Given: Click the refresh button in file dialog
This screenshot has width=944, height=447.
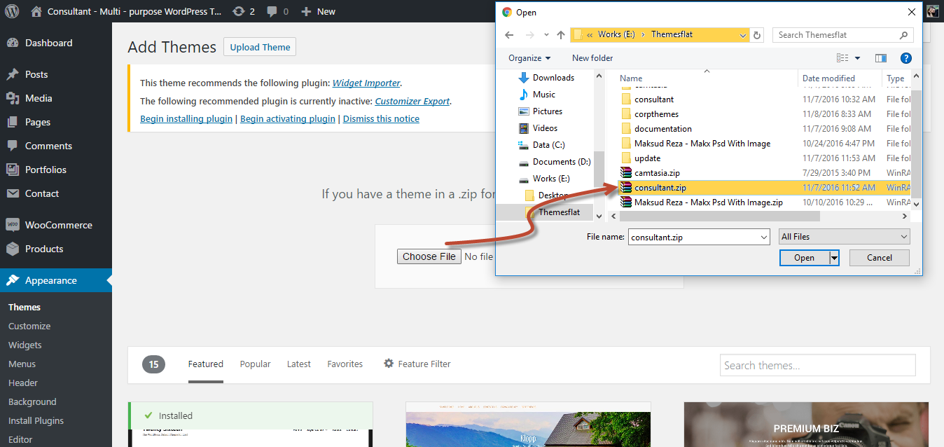Looking at the screenshot, I should [x=757, y=35].
